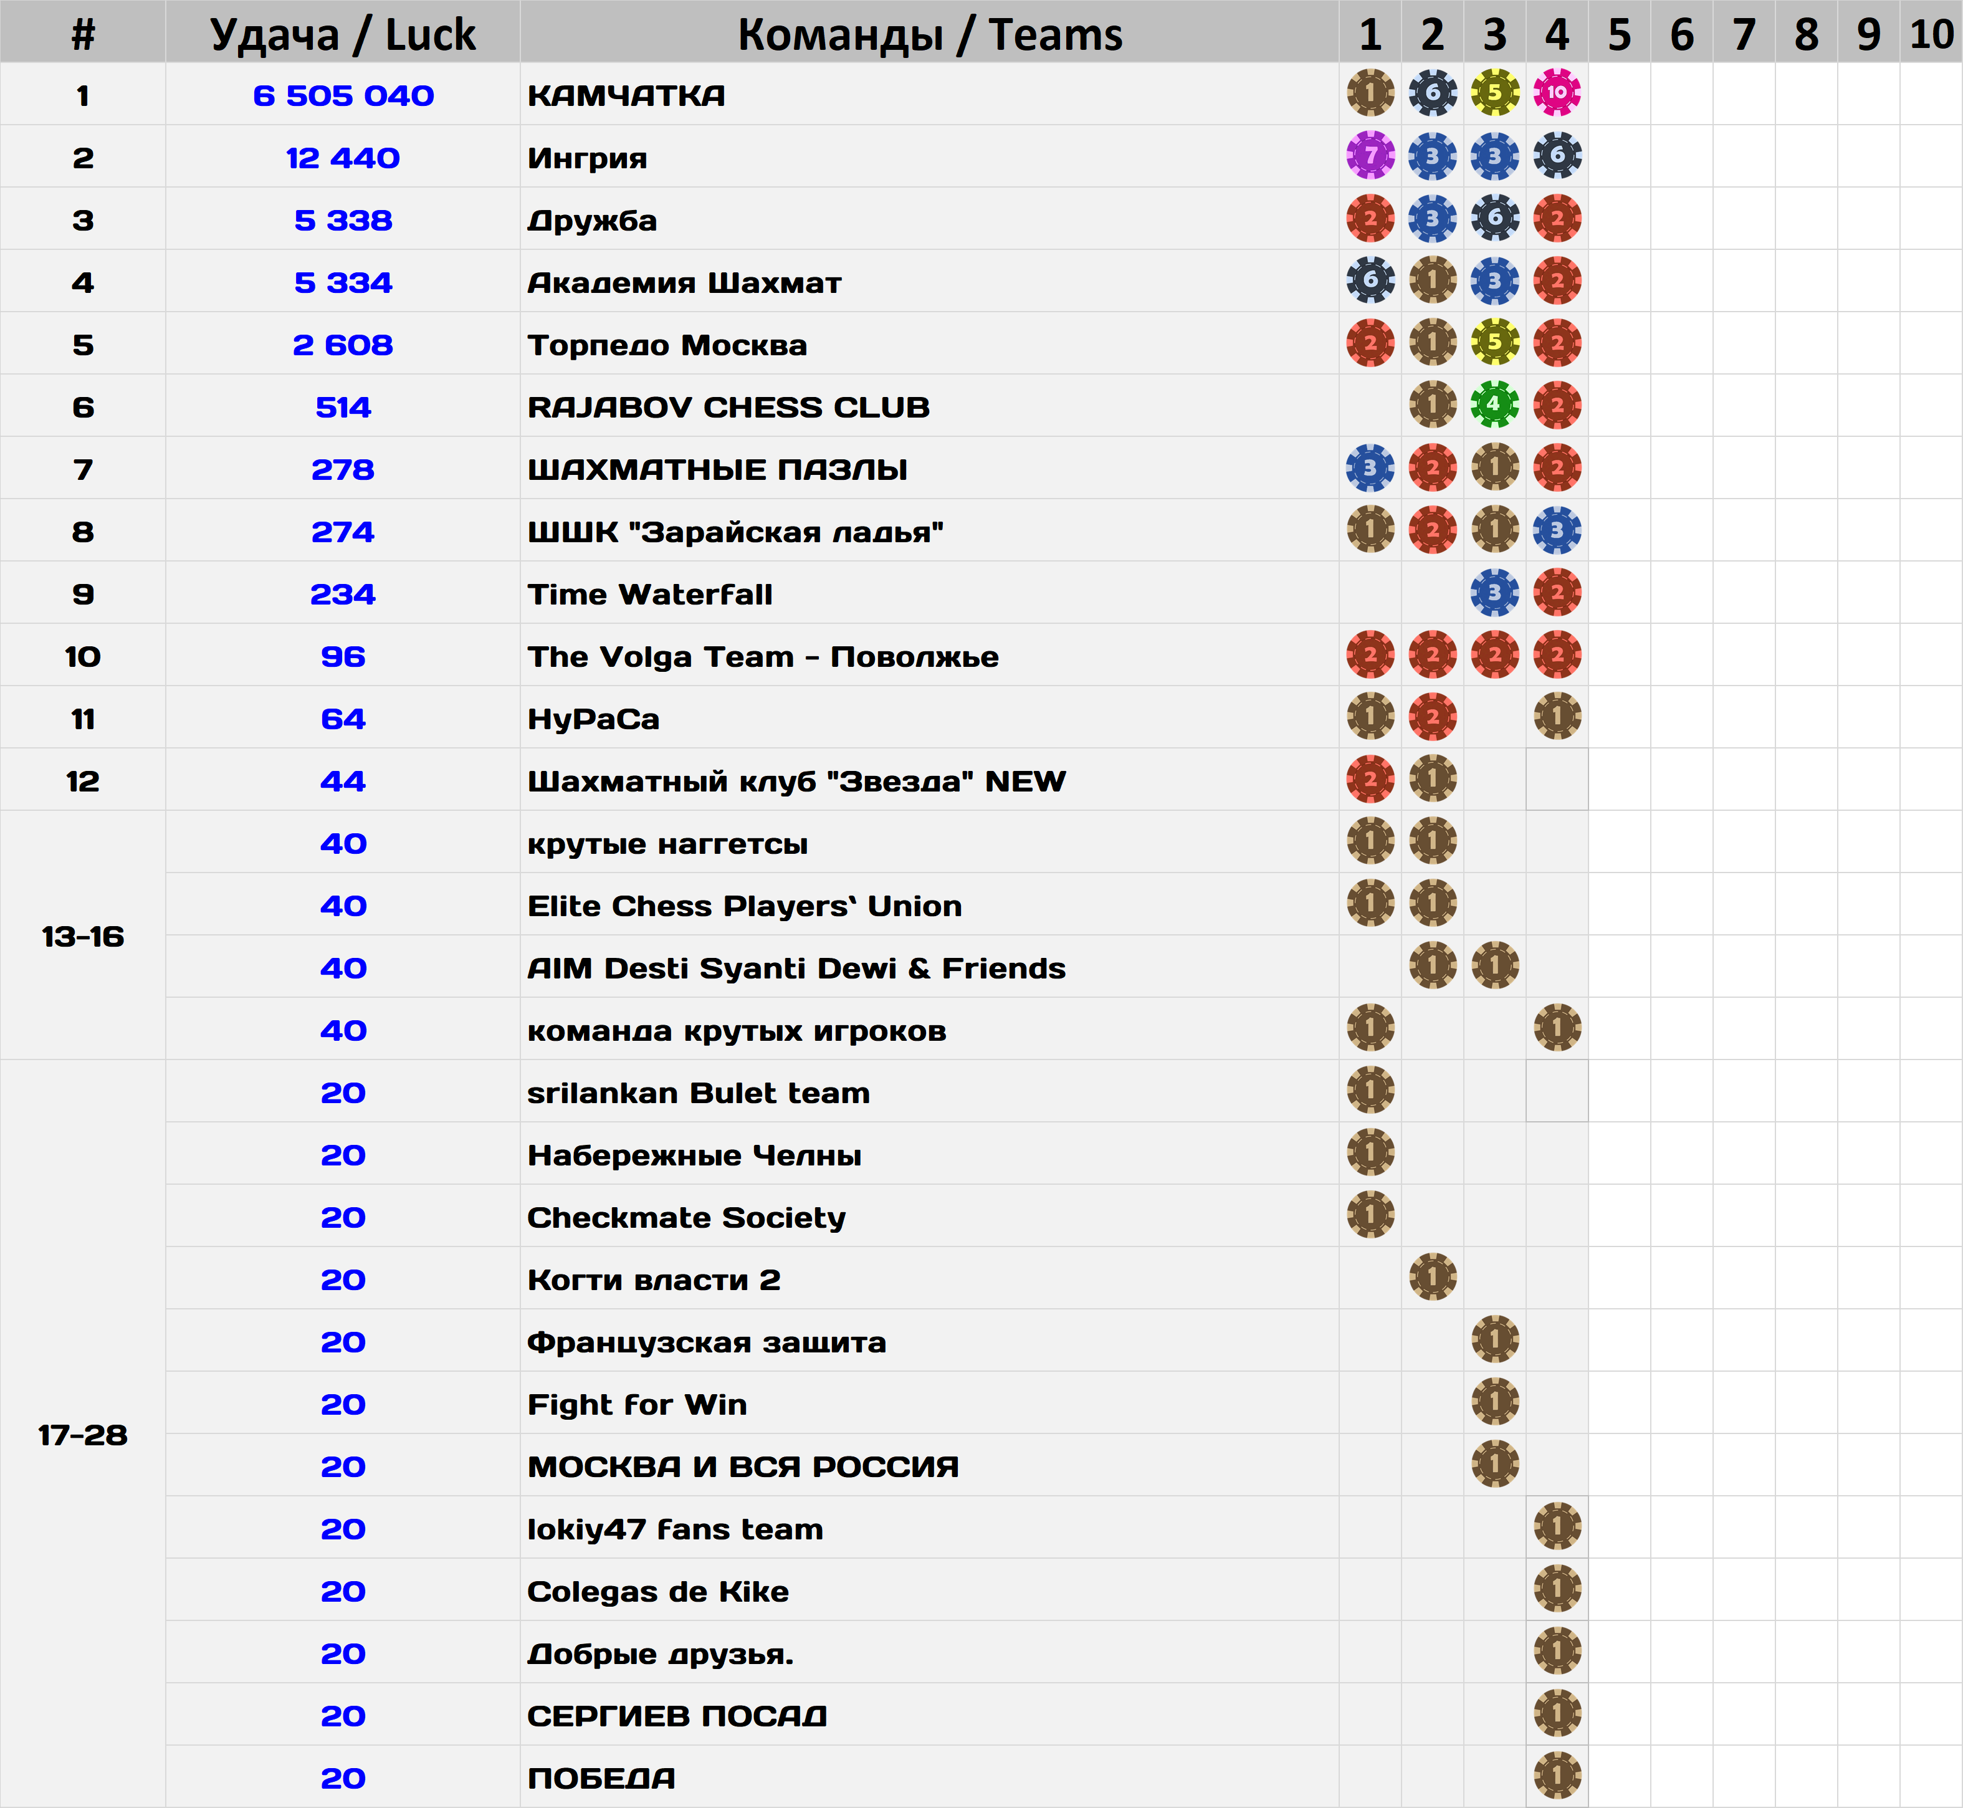Click Дружба's dark 6 chip in column 3

1494,218
